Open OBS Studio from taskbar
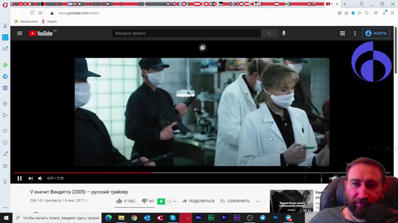Screen dimensions: 398x223 [x=250, y=218]
